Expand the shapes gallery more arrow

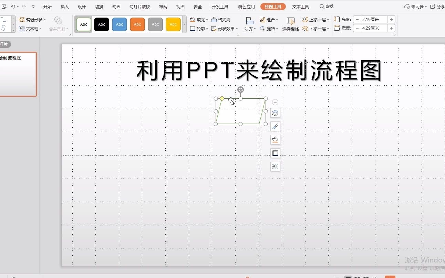[x=14, y=30]
